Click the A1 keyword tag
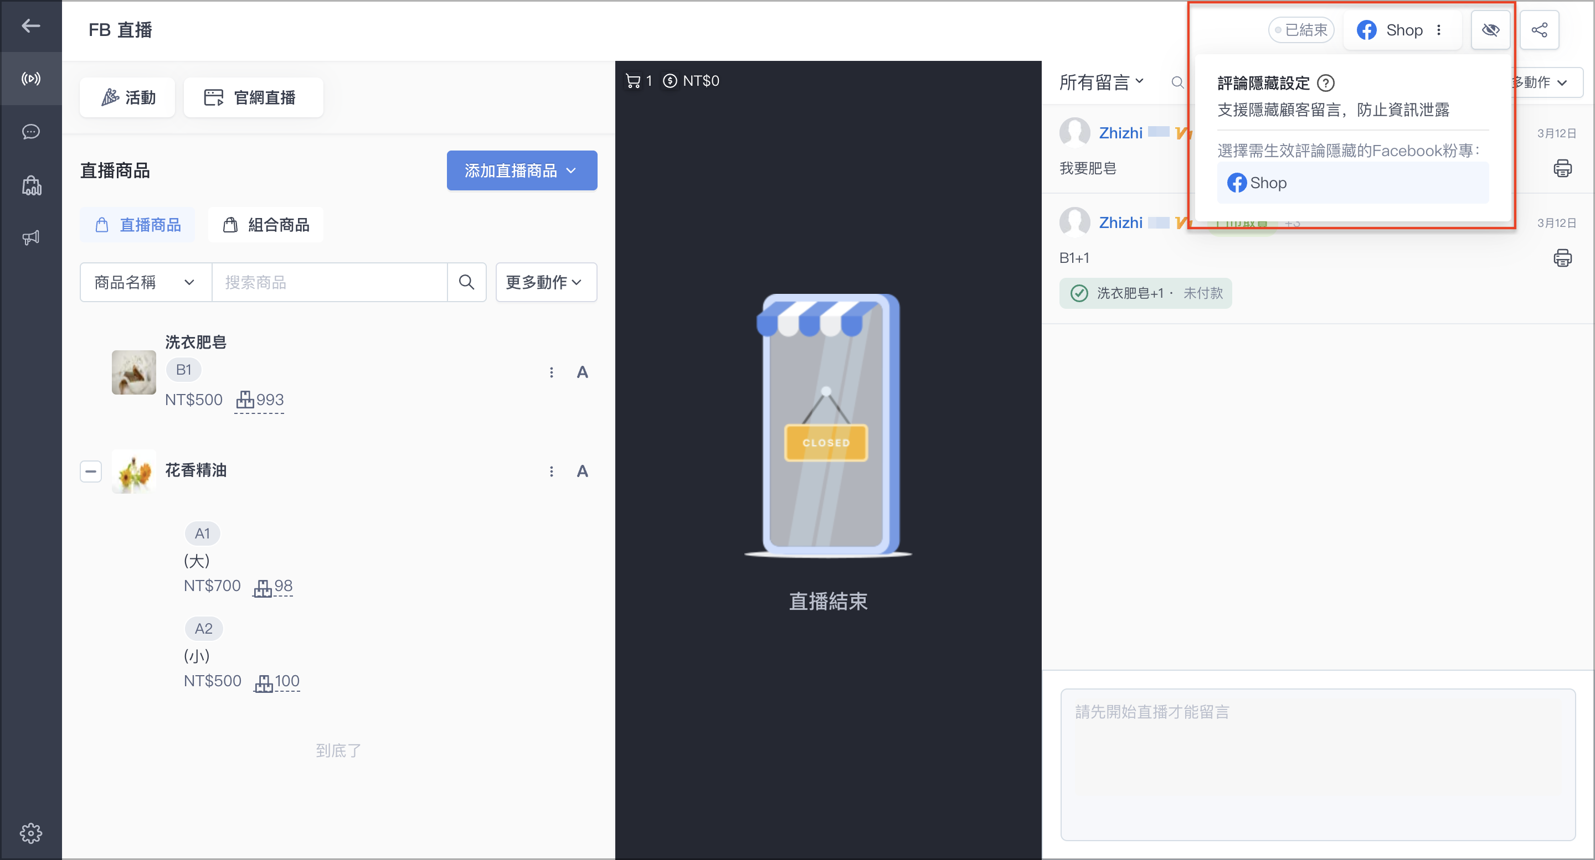This screenshot has width=1595, height=860. click(203, 534)
